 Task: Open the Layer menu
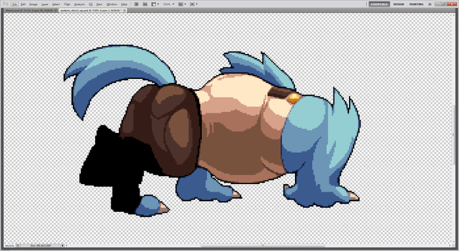click(45, 4)
